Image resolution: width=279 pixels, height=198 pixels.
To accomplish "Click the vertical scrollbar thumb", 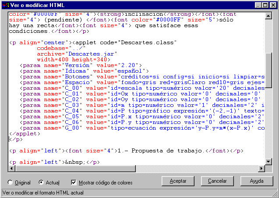I will click(268, 70).
